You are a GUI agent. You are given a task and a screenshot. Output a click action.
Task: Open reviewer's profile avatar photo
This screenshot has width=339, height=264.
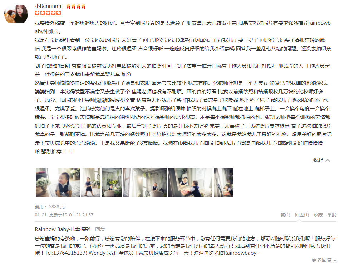pyautogui.click(x=16, y=14)
